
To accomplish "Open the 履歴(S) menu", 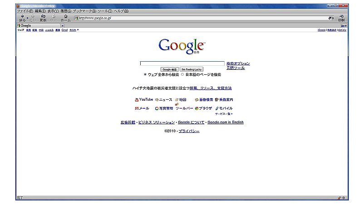I will (66, 11).
